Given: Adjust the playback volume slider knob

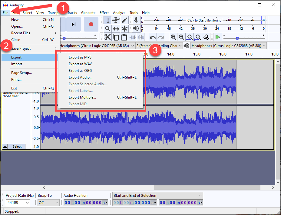Looking at the screenshot, I should point(64,39).
